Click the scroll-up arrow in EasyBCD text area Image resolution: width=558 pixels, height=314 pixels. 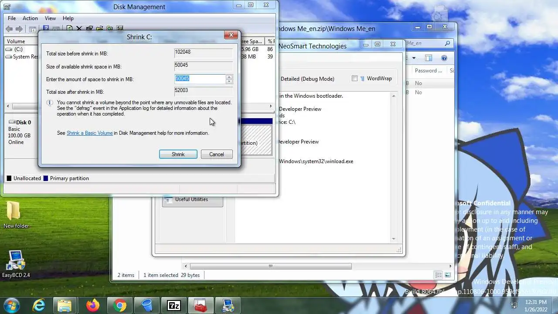pyautogui.click(x=394, y=96)
